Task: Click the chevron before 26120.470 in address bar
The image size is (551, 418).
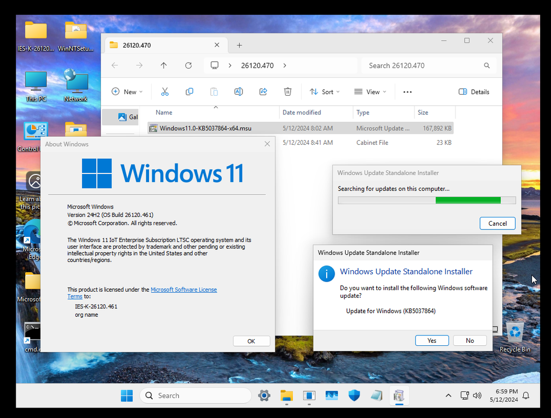Action: click(x=230, y=65)
